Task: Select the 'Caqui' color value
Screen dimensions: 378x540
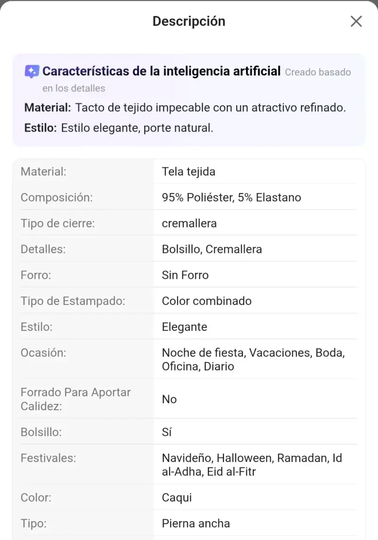Action: tap(177, 498)
